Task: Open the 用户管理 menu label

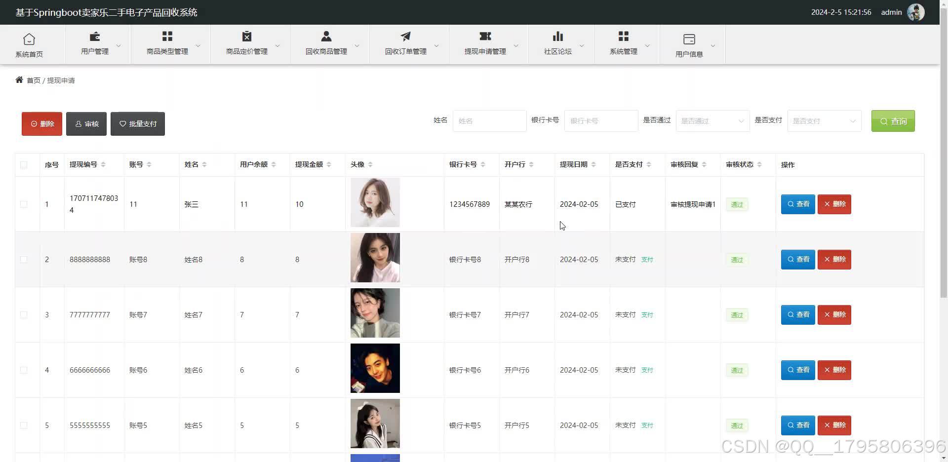Action: click(x=95, y=51)
